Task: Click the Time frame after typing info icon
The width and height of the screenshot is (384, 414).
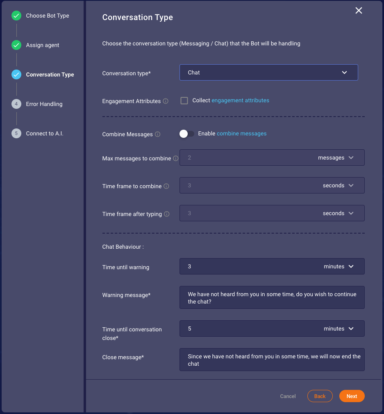Action: click(x=167, y=214)
